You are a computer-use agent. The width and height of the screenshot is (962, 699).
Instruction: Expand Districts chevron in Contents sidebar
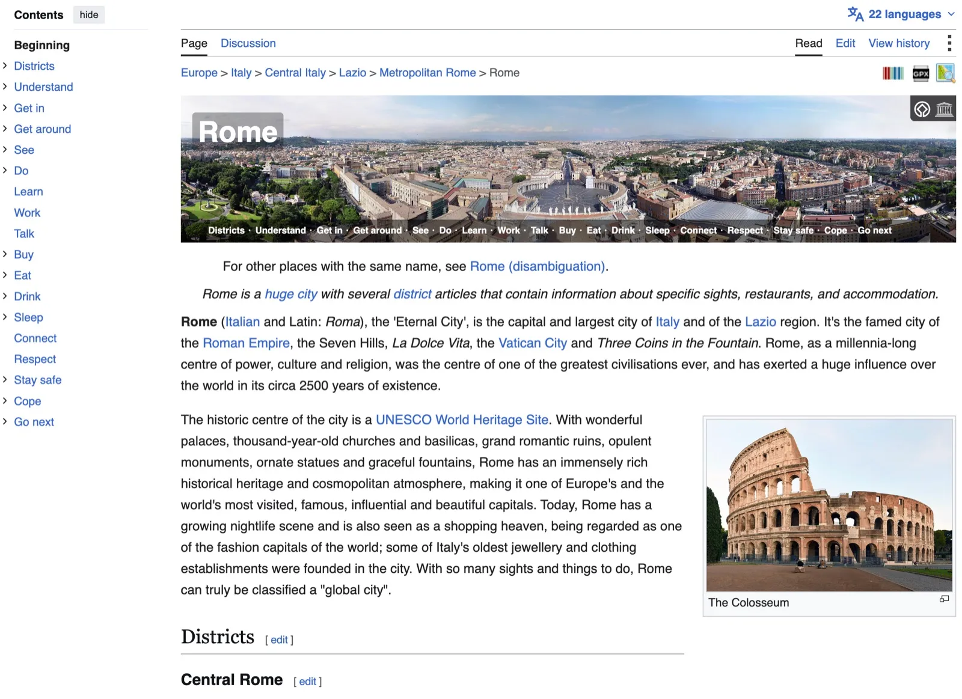tap(5, 66)
